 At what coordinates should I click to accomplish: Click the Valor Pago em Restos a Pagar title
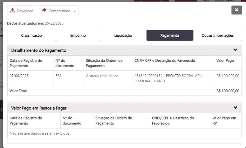point(39,108)
